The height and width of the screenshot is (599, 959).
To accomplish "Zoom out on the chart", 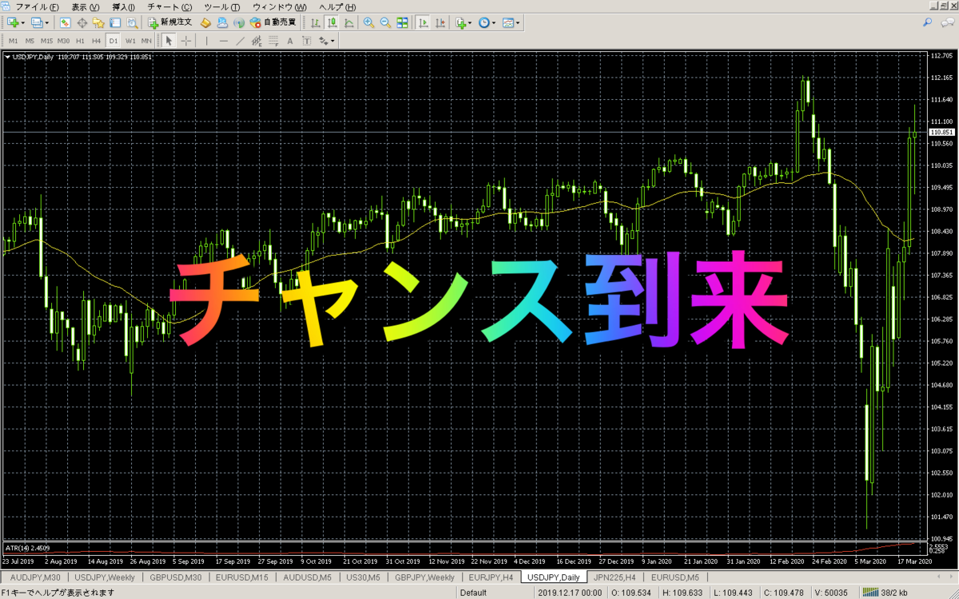I will pos(385,22).
